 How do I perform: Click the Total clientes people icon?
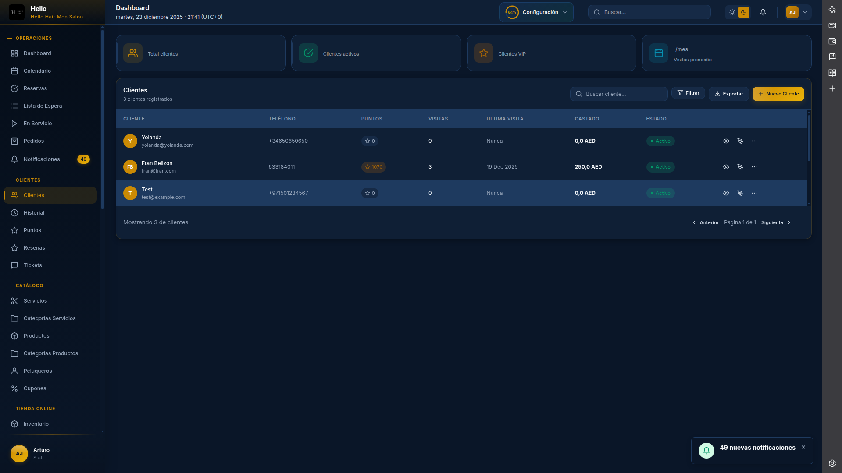coord(133,53)
